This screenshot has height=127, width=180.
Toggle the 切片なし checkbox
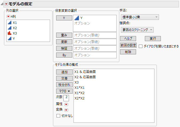click(58, 116)
